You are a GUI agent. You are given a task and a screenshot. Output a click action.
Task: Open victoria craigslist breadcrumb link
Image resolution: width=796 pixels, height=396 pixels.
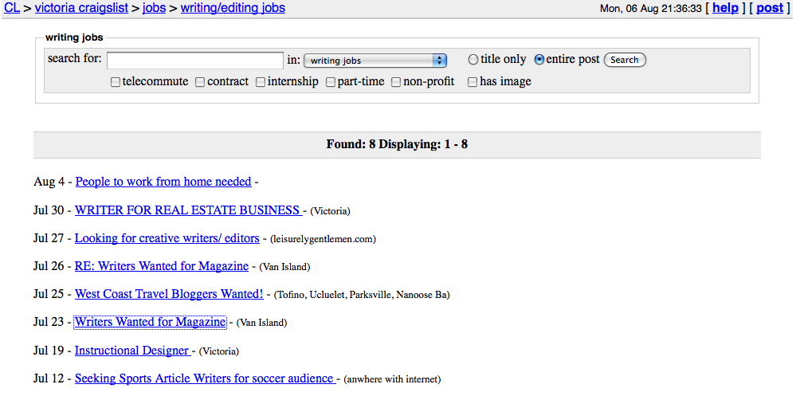81,8
